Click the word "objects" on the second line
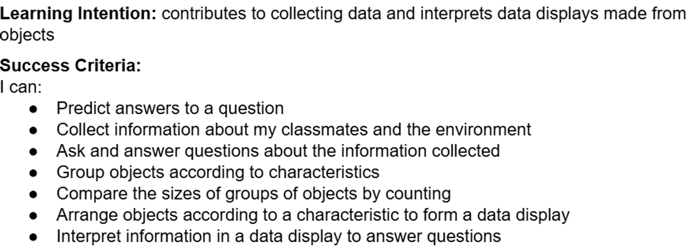698x252 pixels. (27, 35)
